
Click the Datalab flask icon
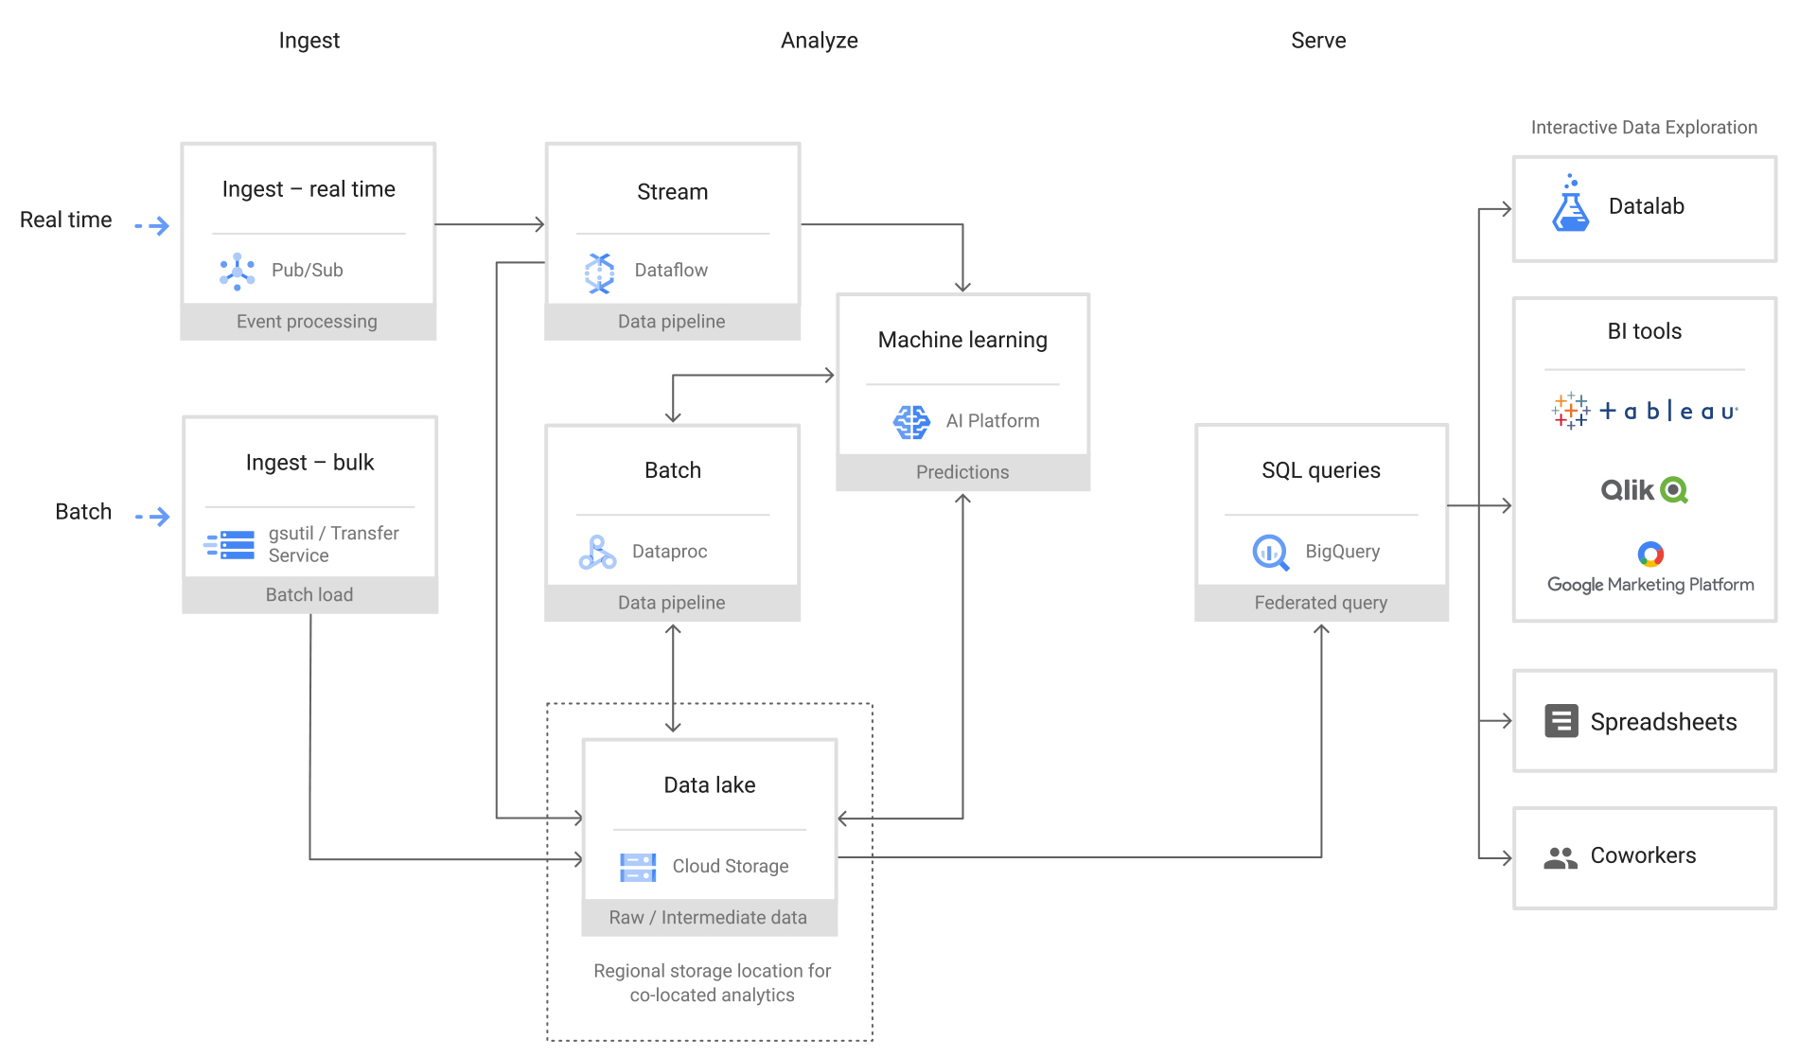coord(1571,203)
